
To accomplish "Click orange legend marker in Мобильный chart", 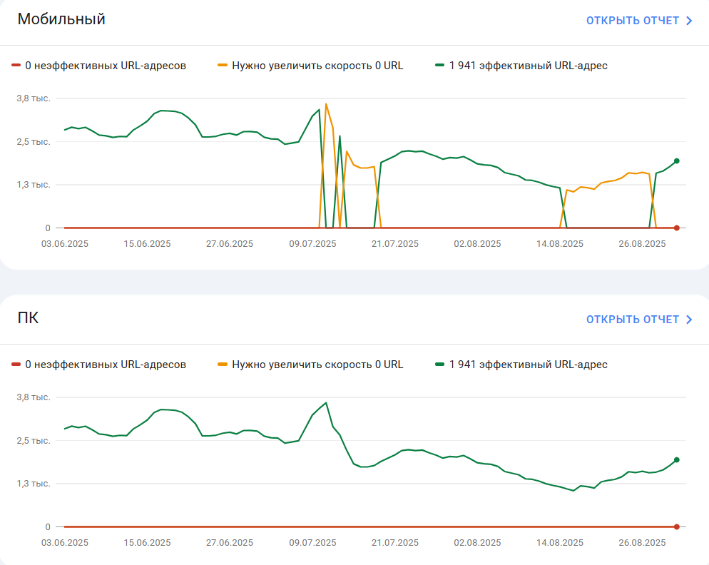I will (223, 66).
